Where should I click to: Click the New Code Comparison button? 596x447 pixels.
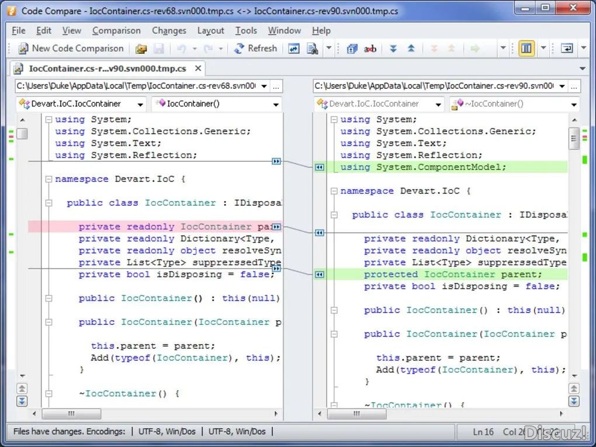click(71, 48)
